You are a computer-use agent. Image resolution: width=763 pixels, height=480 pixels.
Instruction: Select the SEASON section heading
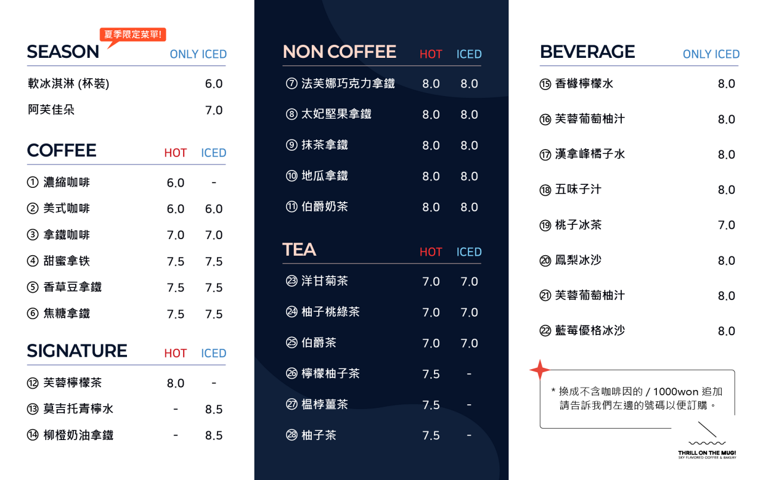(63, 52)
